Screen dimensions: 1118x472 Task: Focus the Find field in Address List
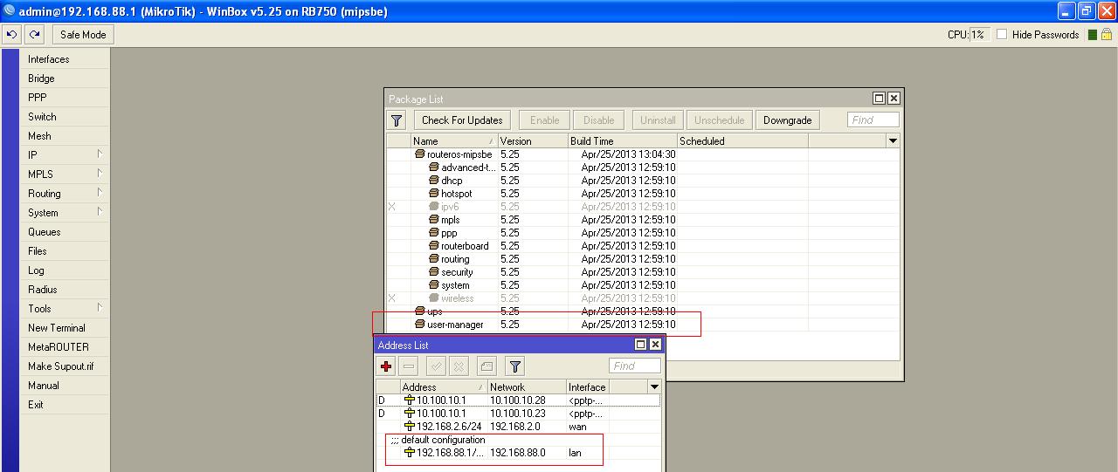(x=635, y=366)
